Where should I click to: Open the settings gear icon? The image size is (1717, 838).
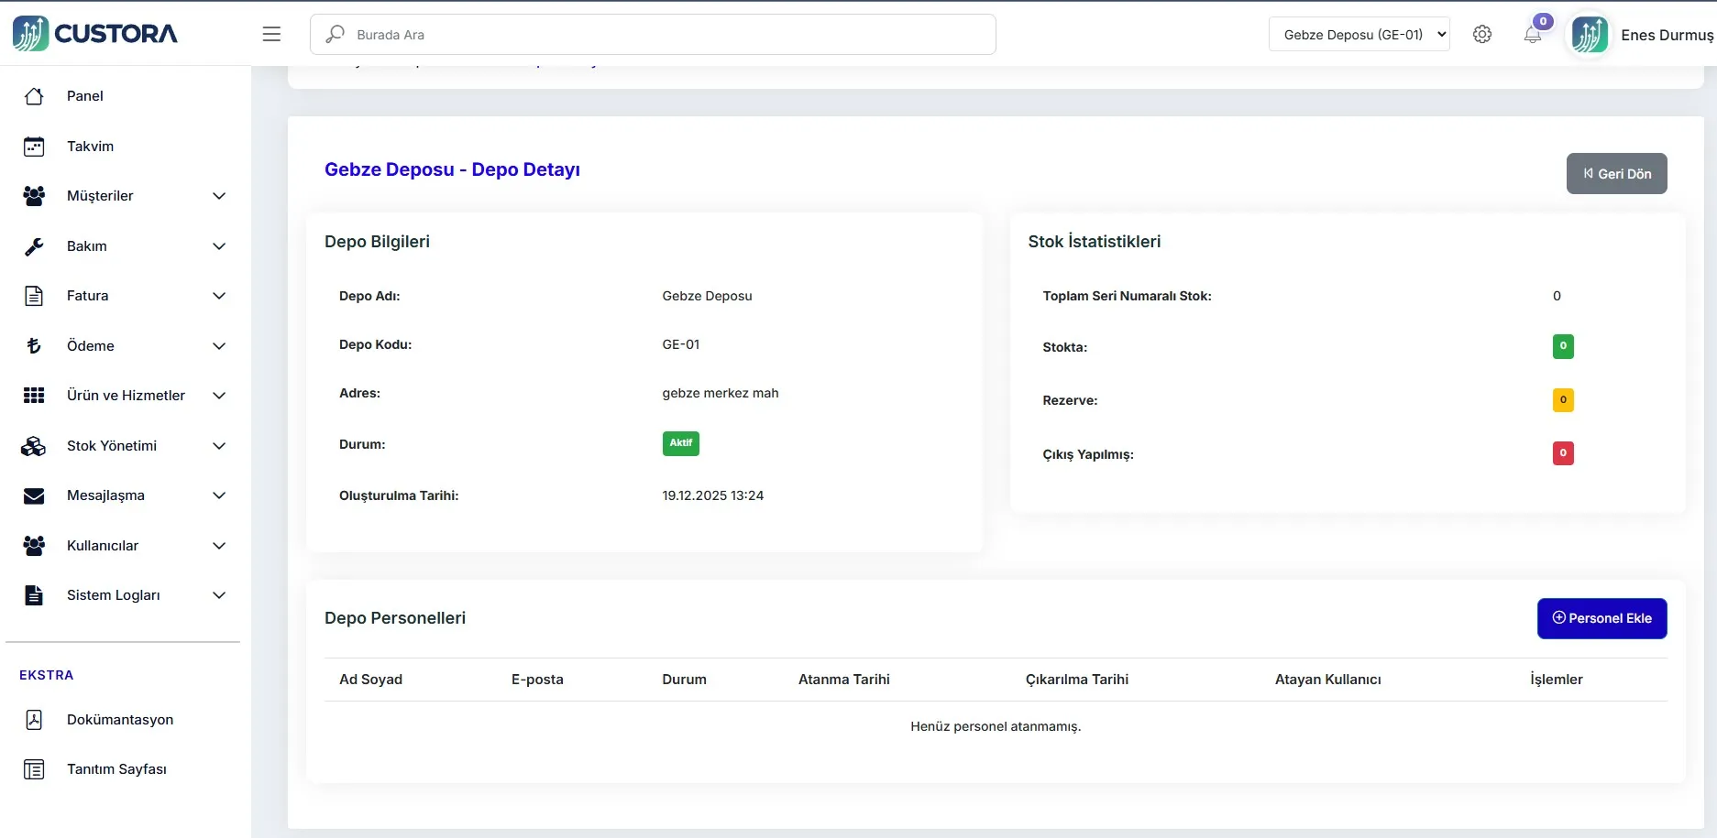(1482, 34)
